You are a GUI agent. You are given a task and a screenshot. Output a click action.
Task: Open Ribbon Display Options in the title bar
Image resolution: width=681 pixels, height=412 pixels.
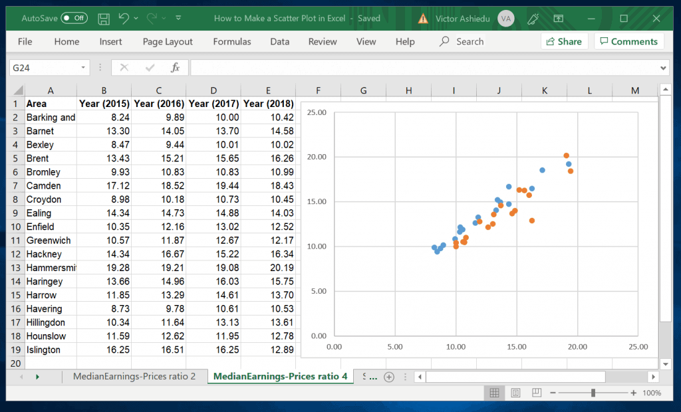559,19
